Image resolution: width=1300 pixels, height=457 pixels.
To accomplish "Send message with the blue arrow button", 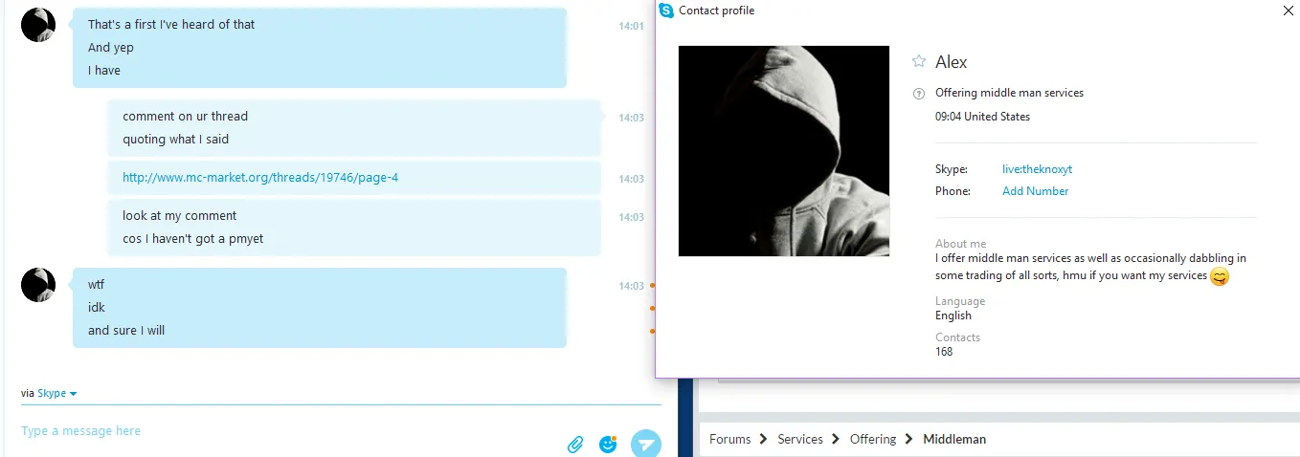I will (646, 444).
